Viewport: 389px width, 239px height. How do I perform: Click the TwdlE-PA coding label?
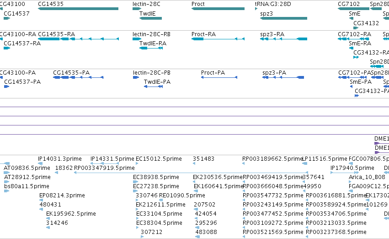click(157, 82)
